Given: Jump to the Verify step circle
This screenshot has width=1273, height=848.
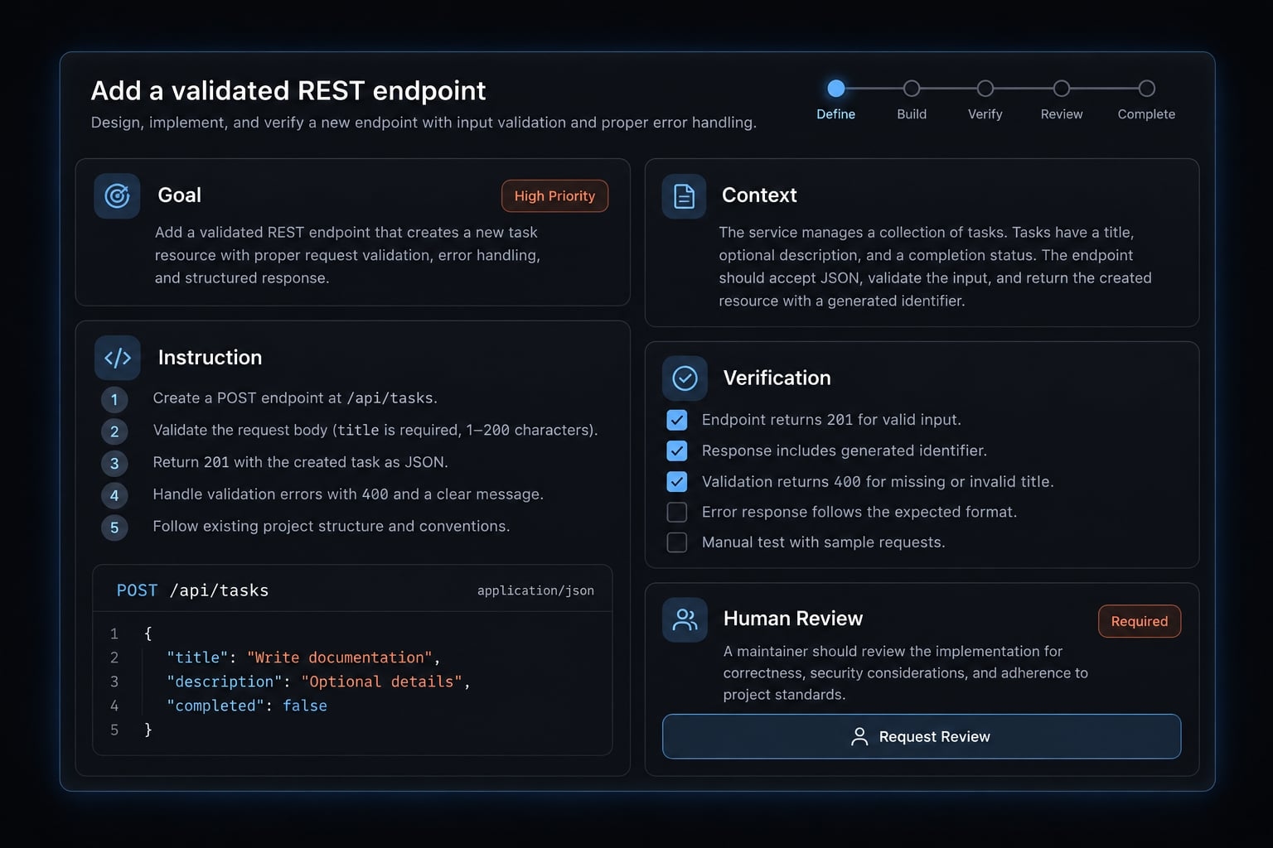Looking at the screenshot, I should [985, 89].
